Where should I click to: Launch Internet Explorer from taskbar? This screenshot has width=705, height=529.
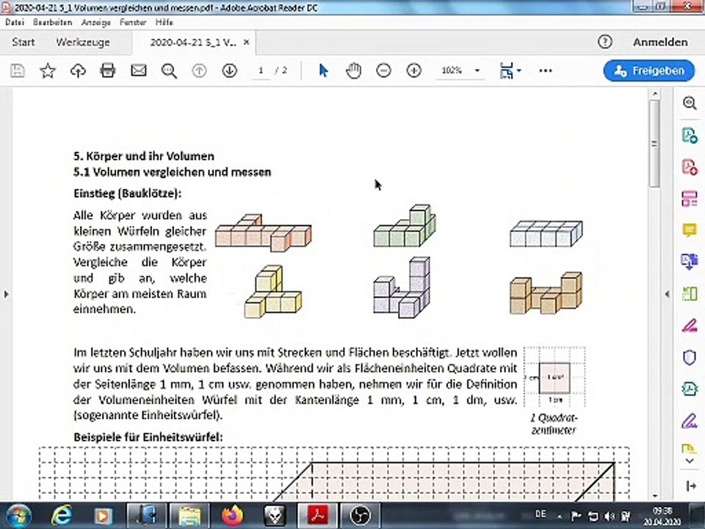point(61,516)
